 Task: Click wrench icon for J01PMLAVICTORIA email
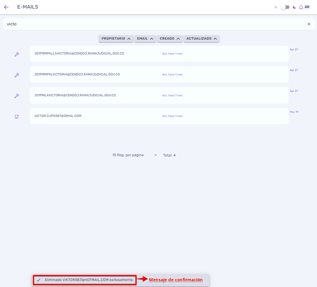click(x=17, y=96)
